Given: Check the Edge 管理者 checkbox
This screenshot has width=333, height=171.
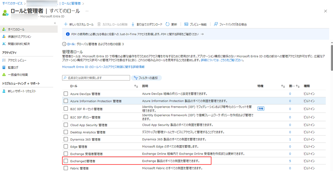Looking at the screenshot, I should [66, 147].
